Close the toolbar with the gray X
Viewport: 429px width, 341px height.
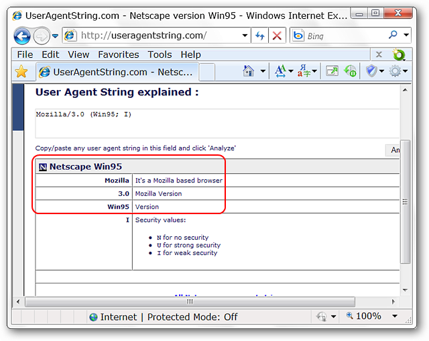pos(379,54)
